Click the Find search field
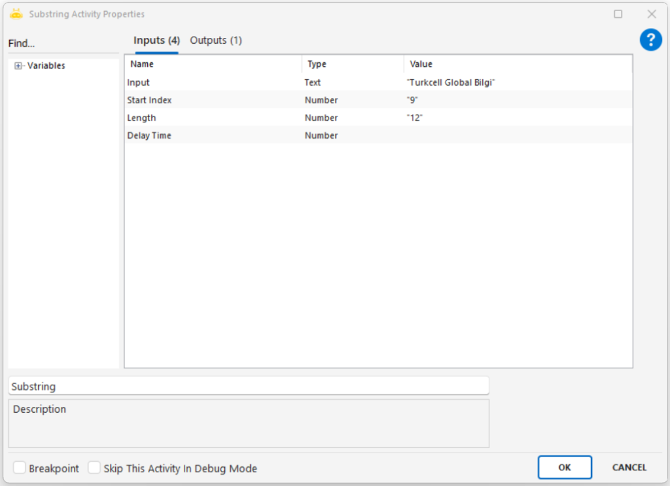Screen dimensions: 670x486 (x=63, y=44)
